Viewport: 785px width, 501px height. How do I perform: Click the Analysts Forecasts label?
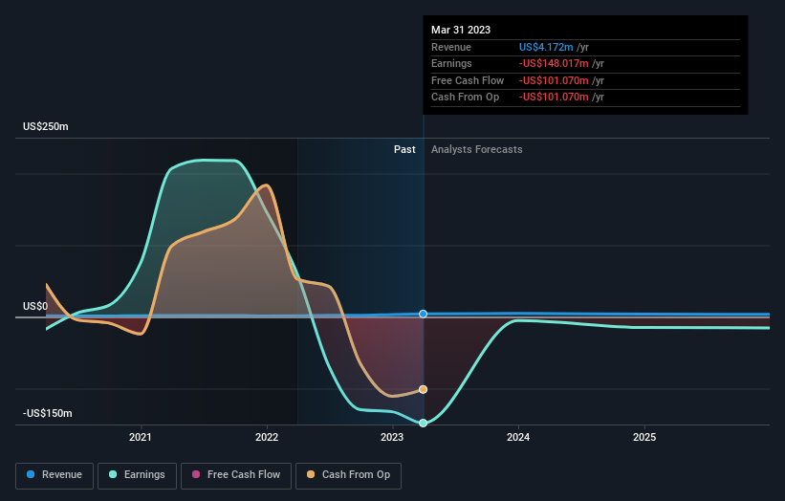click(476, 149)
